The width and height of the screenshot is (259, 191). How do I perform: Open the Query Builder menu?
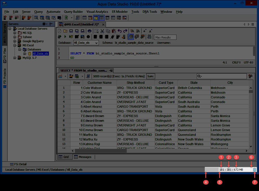point(73,12)
